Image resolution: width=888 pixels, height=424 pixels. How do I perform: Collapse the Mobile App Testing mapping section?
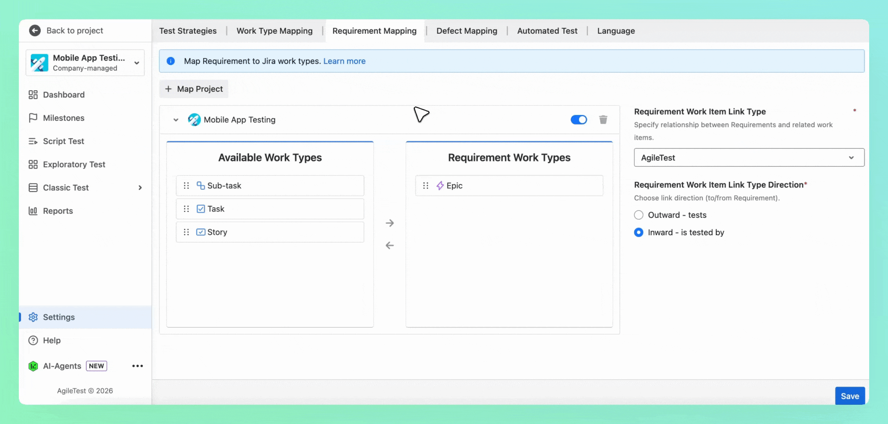[176, 120]
